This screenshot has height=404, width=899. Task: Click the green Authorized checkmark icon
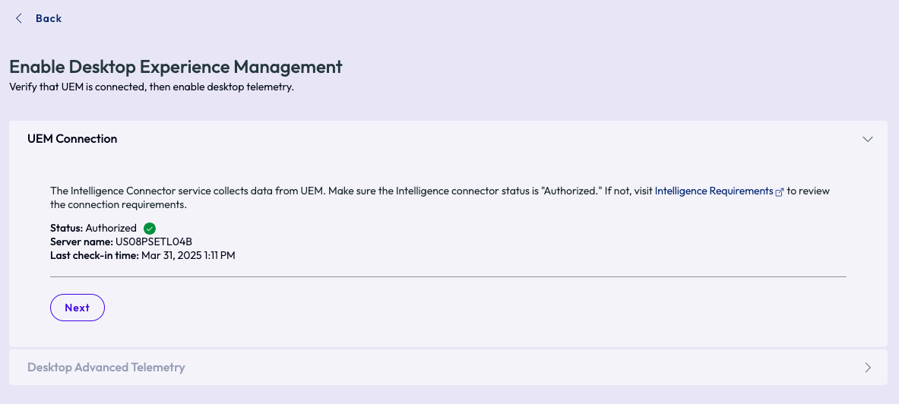pos(150,228)
